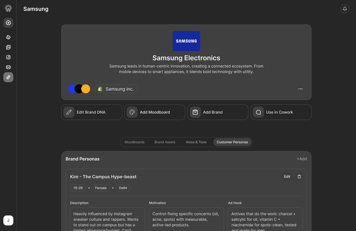Screen dimensions: 356x231
Task: Open the analytics chart sidebar icon
Action: point(8,57)
